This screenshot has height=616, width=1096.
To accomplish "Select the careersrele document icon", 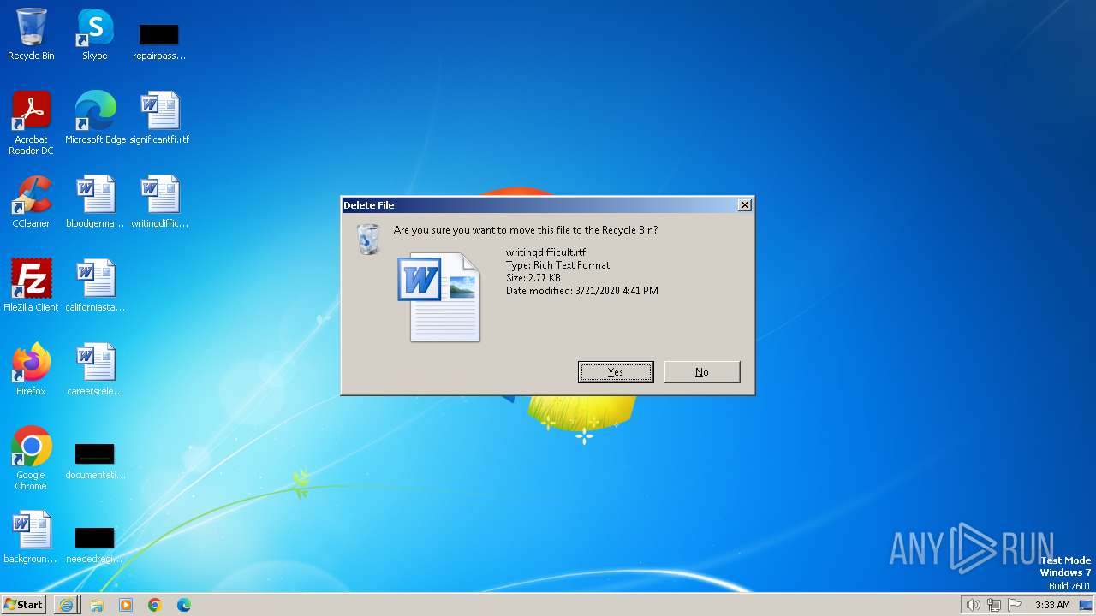I will (x=95, y=370).
